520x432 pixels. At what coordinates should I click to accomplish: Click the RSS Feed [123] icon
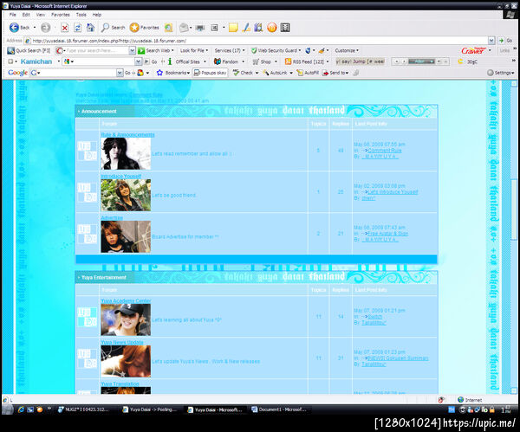(288, 61)
